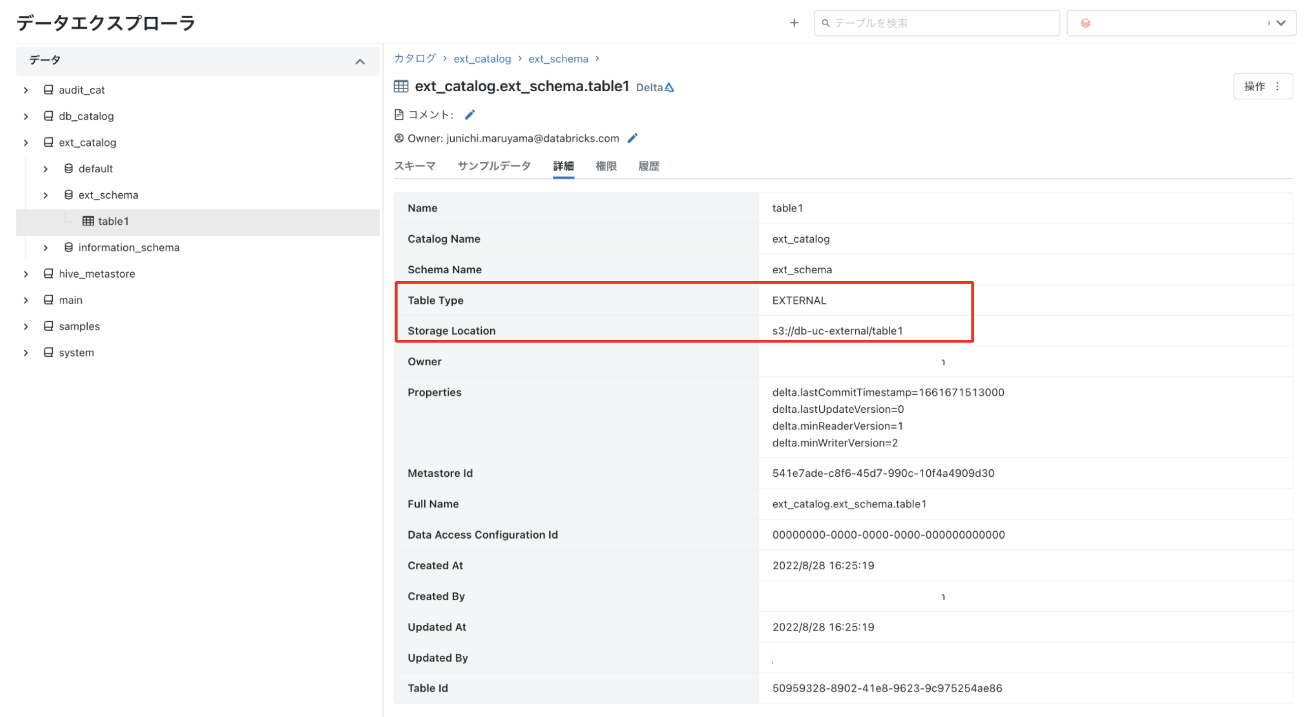Click the ext_catalog breadcrumb link
The width and height of the screenshot is (1310, 717).
click(481, 59)
